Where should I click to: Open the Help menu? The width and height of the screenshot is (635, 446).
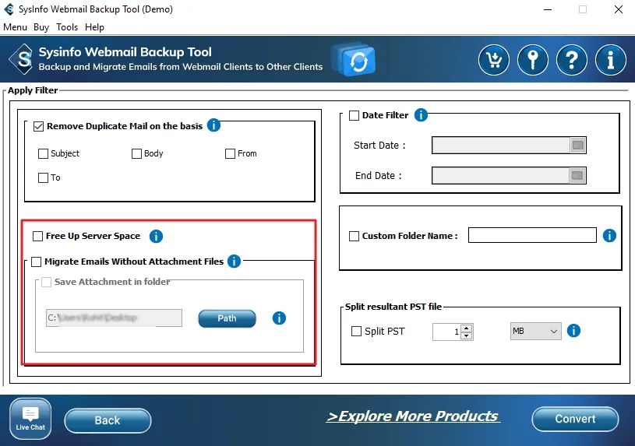94,27
